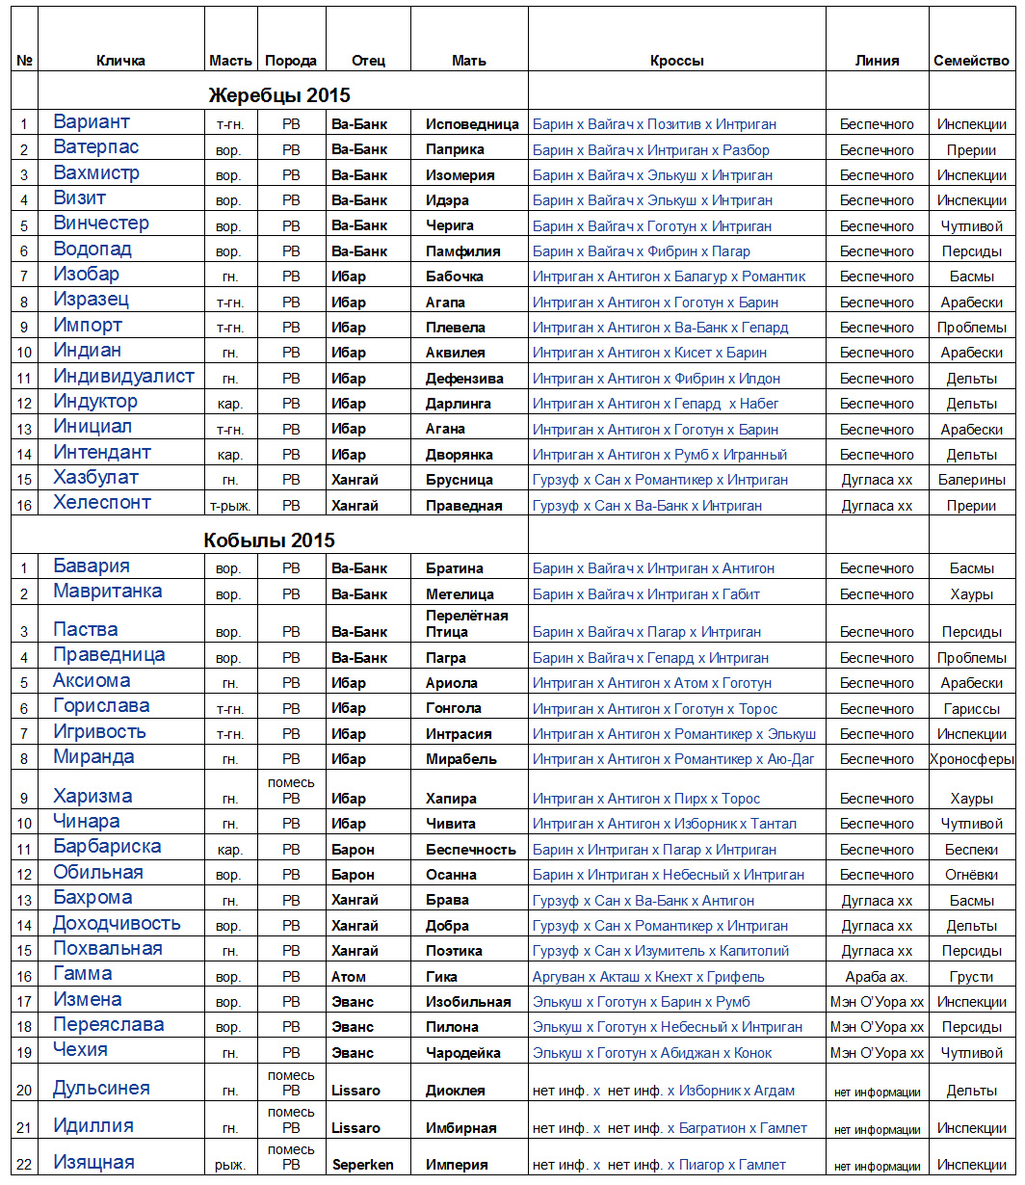
Task: Select the Мать column header
Action: [469, 61]
